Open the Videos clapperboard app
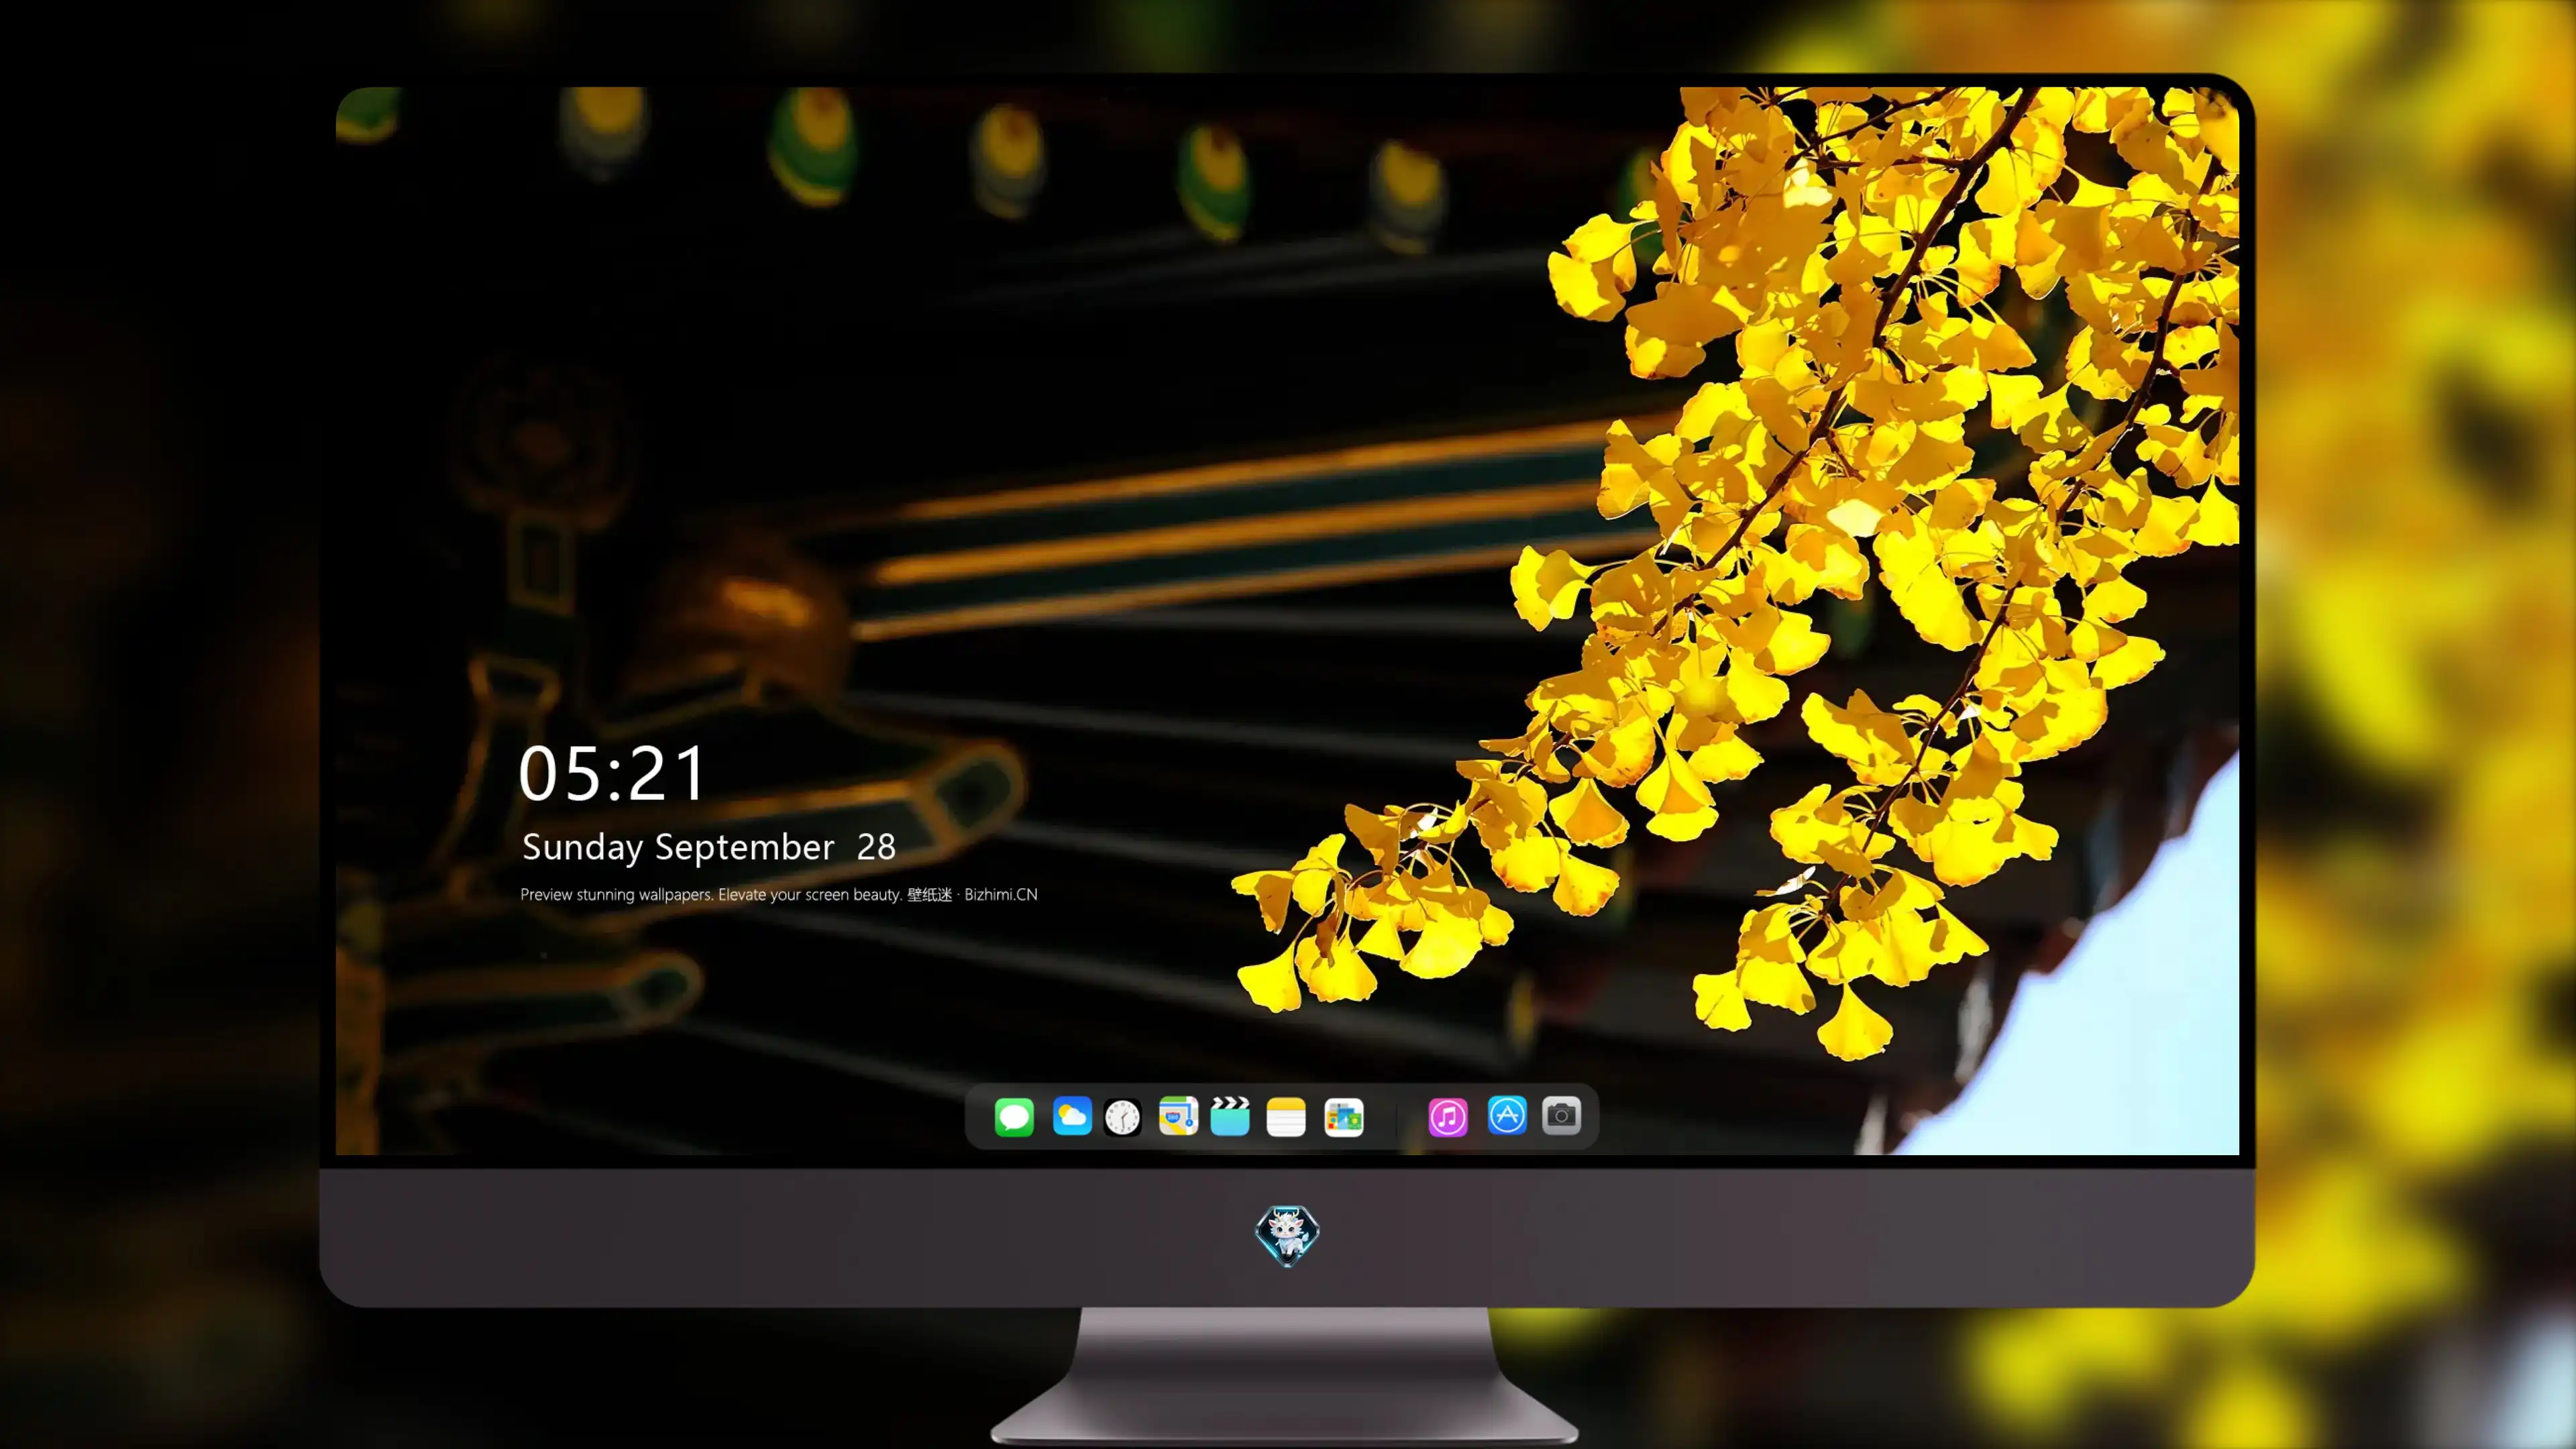This screenshot has height=1449, width=2576. pos(1230,1116)
